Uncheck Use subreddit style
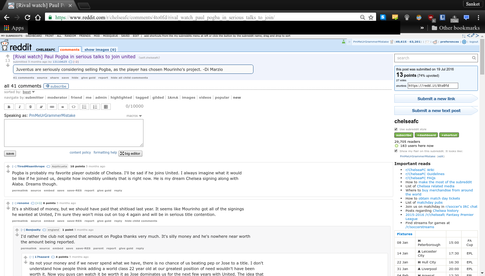The width and height of the screenshot is (485, 276). tap(396, 129)
